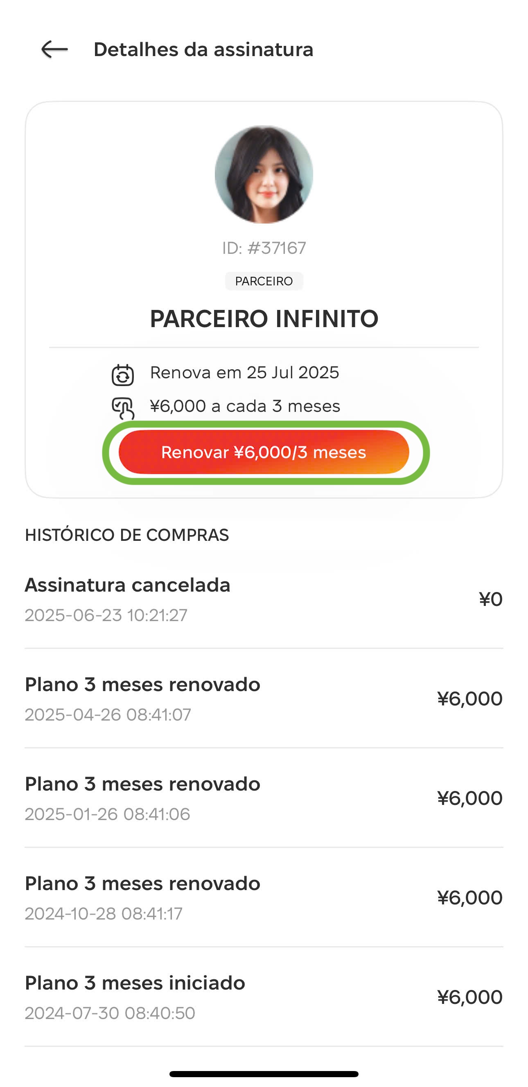Tap the home indicator bar at bottom

click(264, 1074)
